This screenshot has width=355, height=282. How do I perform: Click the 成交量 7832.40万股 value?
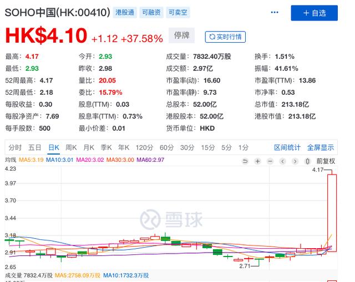(212, 57)
